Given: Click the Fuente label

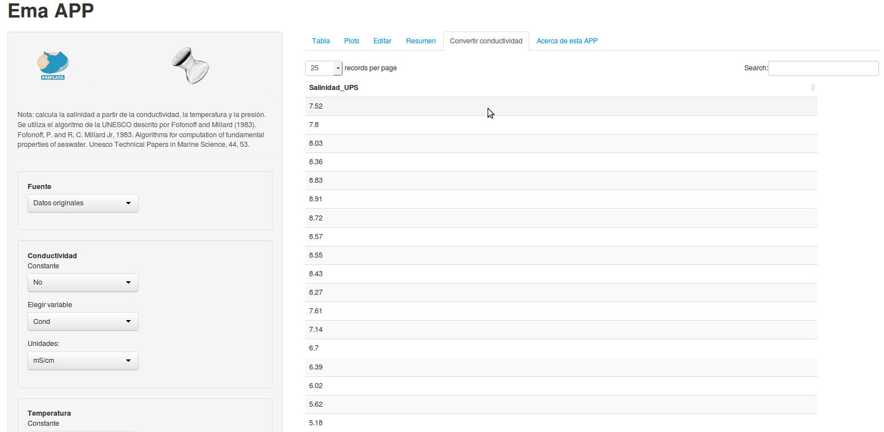Looking at the screenshot, I should coord(39,187).
